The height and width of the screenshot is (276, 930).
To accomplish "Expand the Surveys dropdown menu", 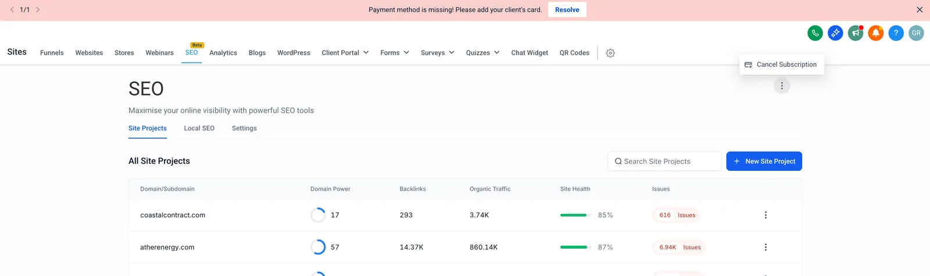I will [x=438, y=53].
